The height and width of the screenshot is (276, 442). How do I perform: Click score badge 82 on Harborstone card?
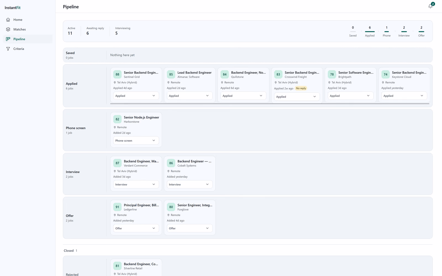pos(117,119)
